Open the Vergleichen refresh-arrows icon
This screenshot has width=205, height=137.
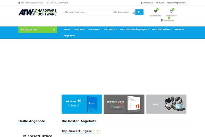171,11
